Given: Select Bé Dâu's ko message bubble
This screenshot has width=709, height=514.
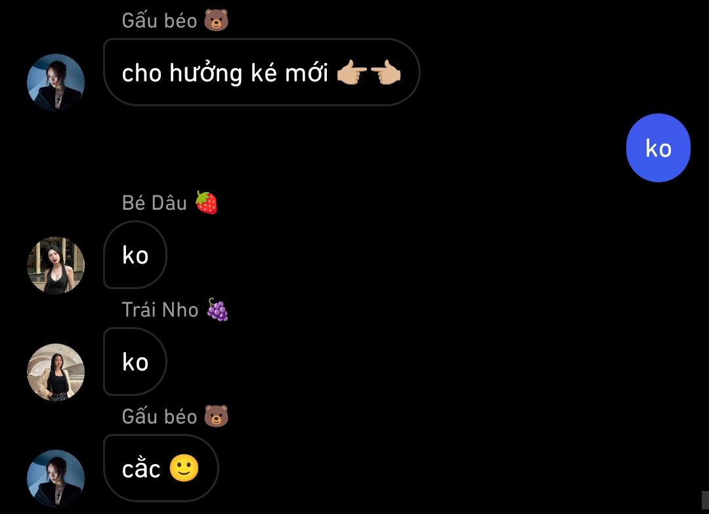Looking at the screenshot, I should tap(135, 255).
